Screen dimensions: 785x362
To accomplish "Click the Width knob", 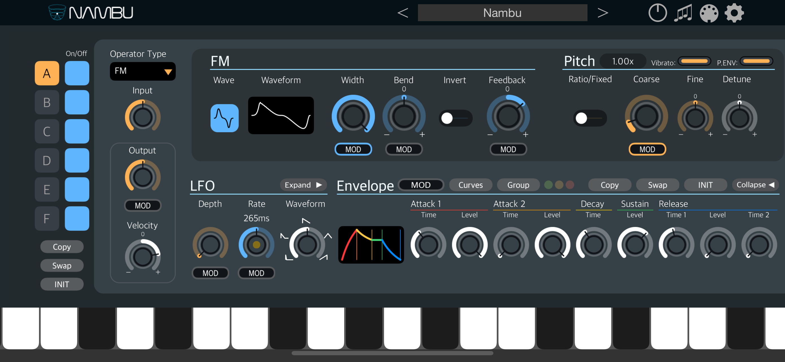I will (x=353, y=116).
